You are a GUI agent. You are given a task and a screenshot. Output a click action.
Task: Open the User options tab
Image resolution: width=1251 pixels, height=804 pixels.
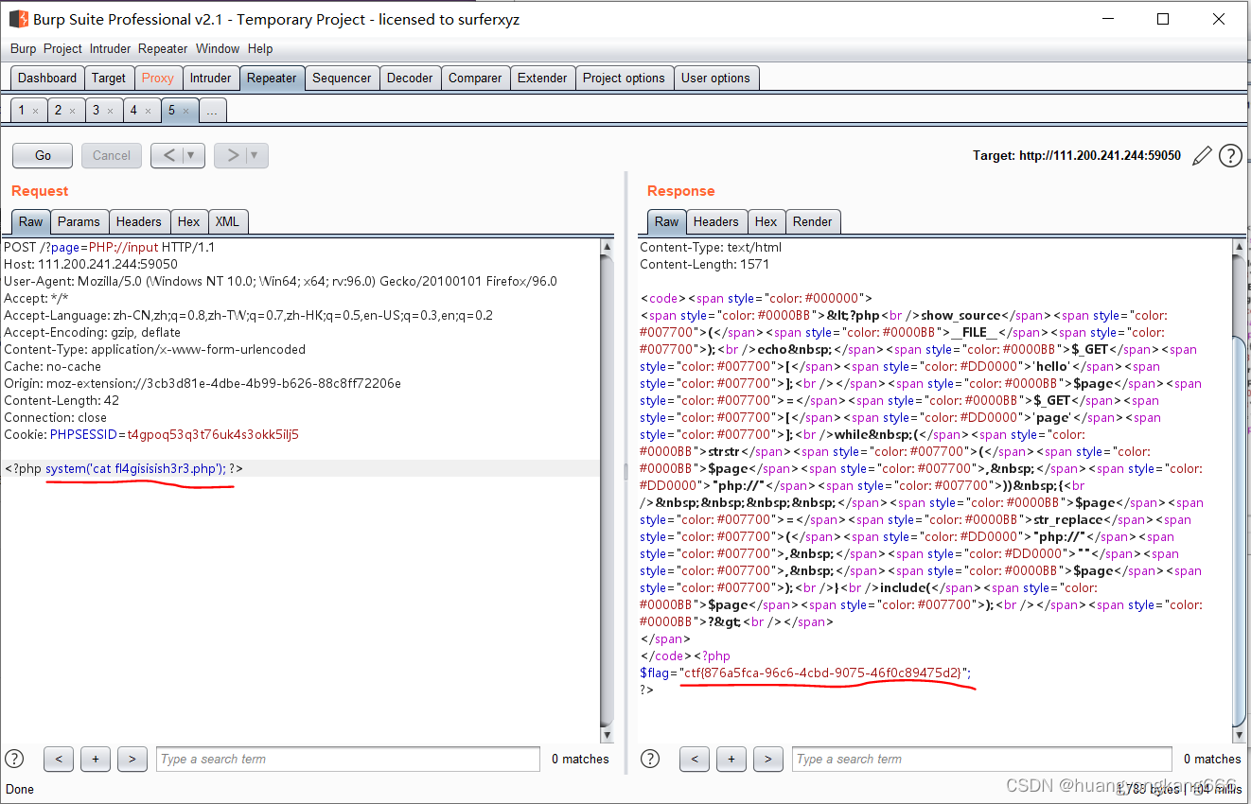(715, 79)
